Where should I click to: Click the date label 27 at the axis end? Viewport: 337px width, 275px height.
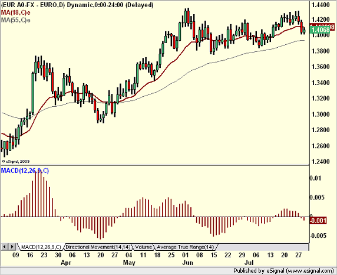coord(298,255)
